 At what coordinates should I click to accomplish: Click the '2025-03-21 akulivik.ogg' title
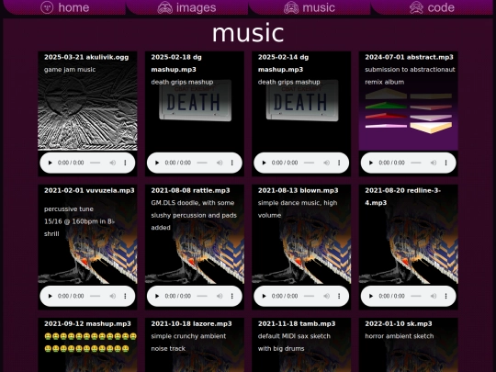[86, 57]
